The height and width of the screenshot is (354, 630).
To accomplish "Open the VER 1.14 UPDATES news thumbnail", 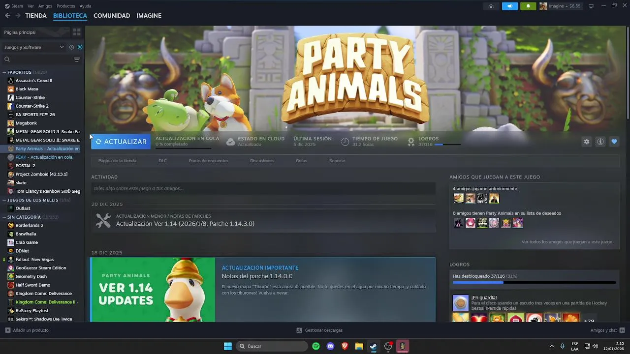I will click(153, 290).
